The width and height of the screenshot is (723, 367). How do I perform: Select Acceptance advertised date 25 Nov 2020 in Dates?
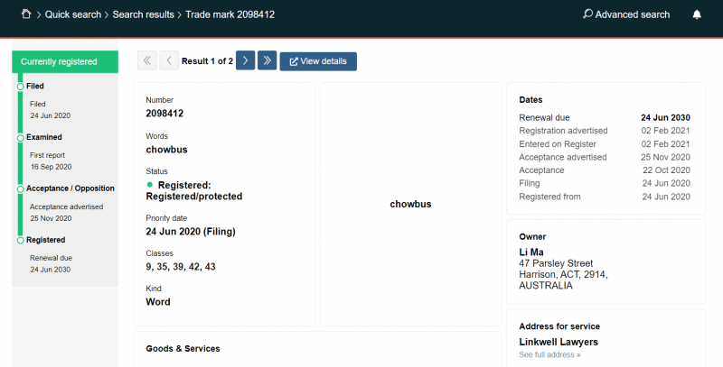tap(665, 157)
